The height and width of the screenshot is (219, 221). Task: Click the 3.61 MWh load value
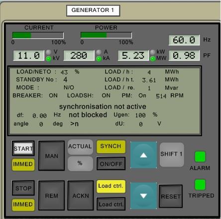tap(149, 80)
